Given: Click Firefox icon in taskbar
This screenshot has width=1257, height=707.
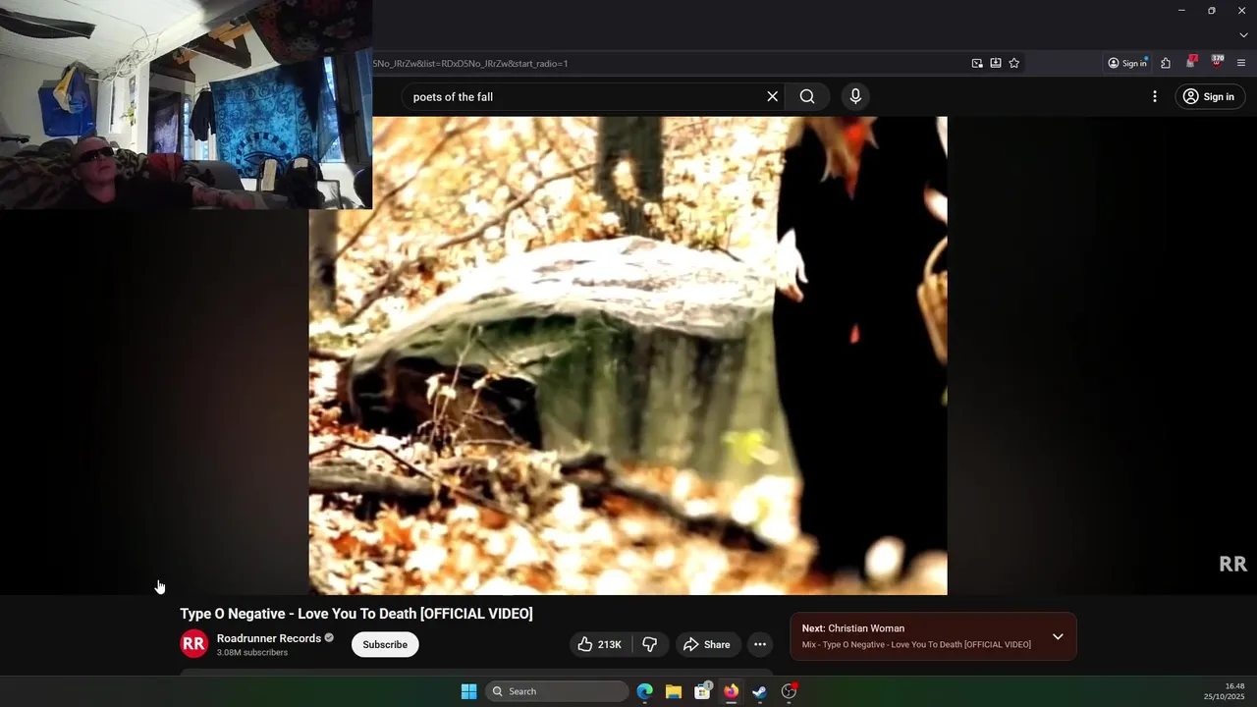Looking at the screenshot, I should point(731,691).
